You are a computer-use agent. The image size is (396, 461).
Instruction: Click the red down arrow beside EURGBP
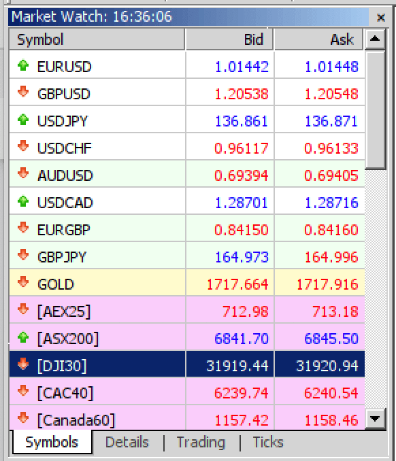click(x=23, y=227)
